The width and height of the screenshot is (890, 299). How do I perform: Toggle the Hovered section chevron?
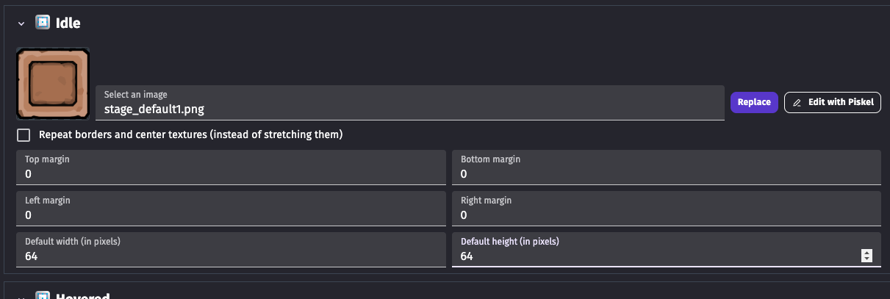click(x=21, y=297)
